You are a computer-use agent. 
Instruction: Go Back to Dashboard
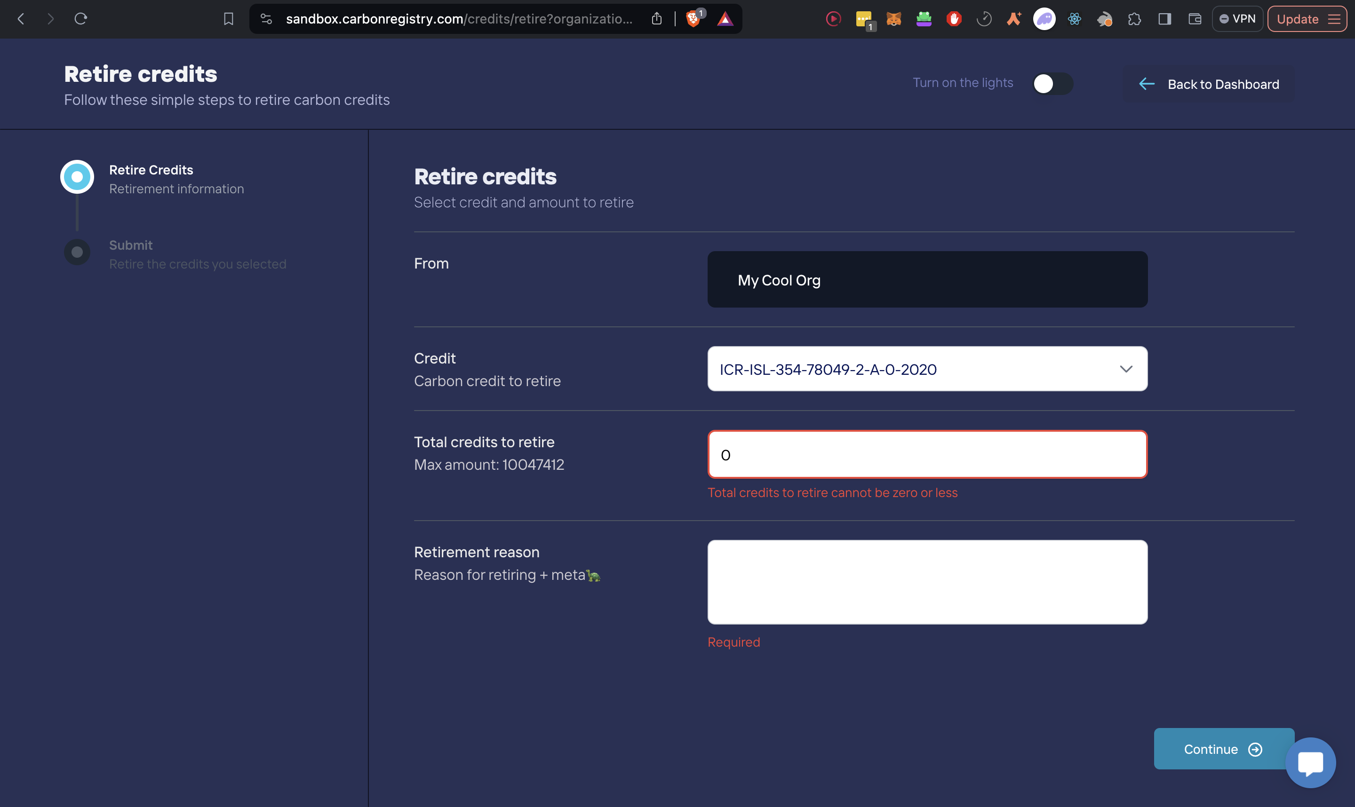(x=1209, y=84)
